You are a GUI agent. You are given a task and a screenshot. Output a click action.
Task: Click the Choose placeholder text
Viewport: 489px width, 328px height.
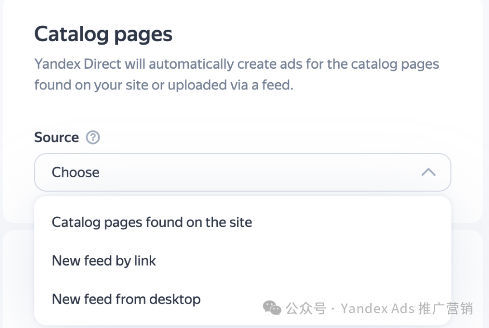[x=76, y=172]
